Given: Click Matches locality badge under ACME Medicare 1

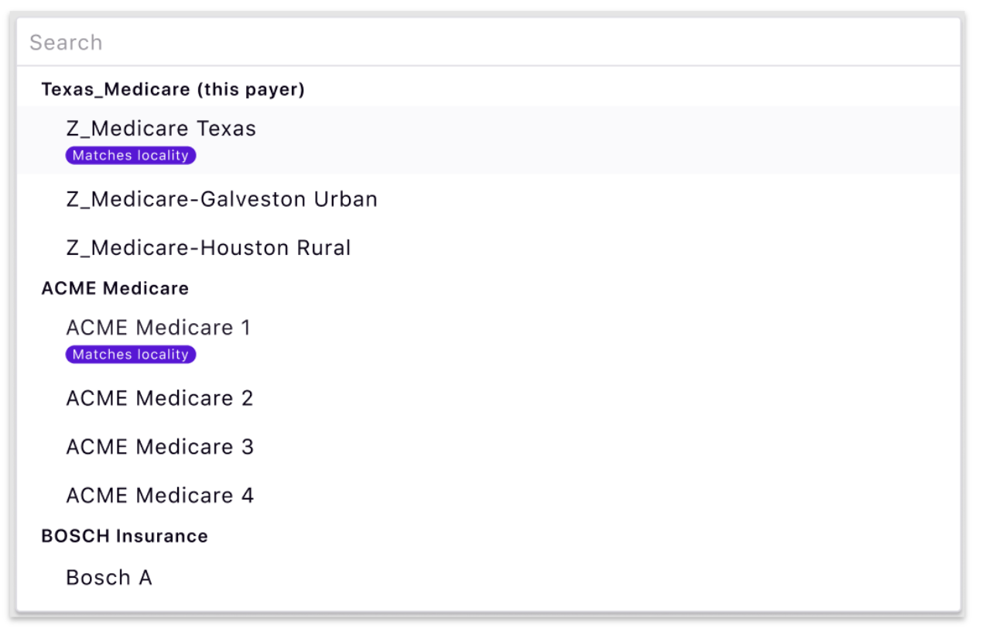Looking at the screenshot, I should [131, 355].
